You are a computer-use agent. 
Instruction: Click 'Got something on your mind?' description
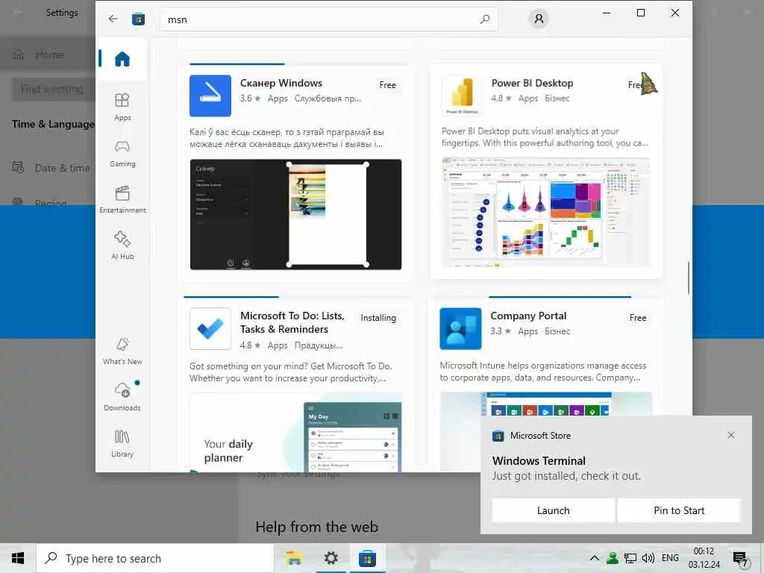pos(291,372)
